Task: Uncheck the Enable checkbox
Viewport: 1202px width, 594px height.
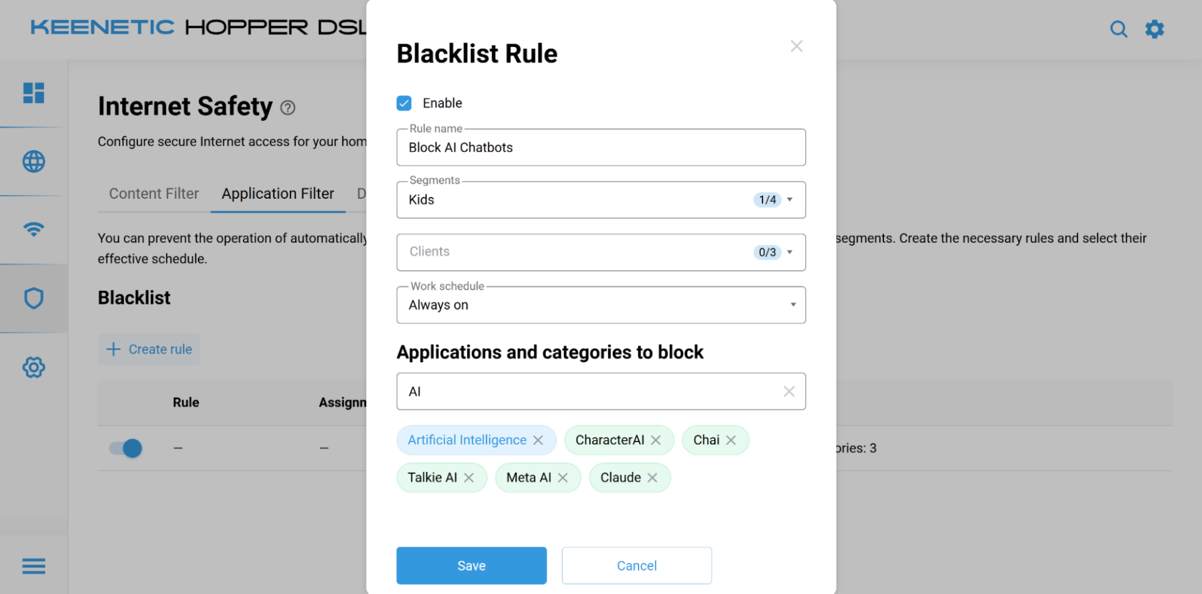Action: coord(404,103)
